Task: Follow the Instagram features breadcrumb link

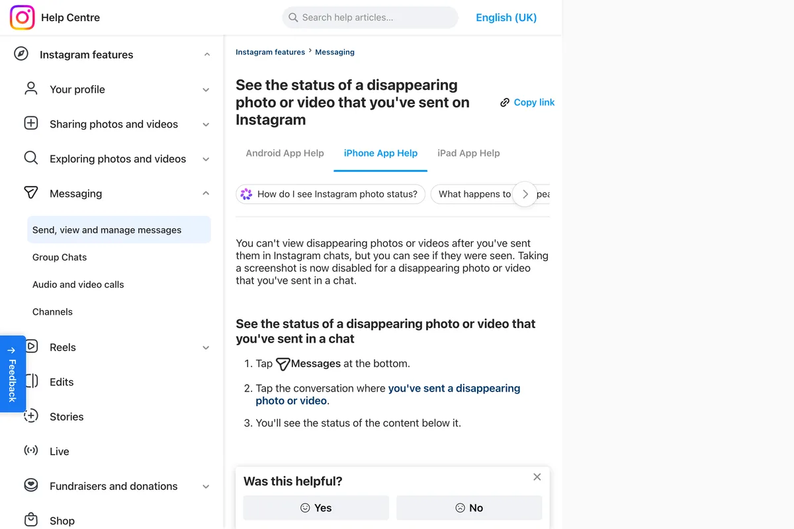Action: pos(270,52)
